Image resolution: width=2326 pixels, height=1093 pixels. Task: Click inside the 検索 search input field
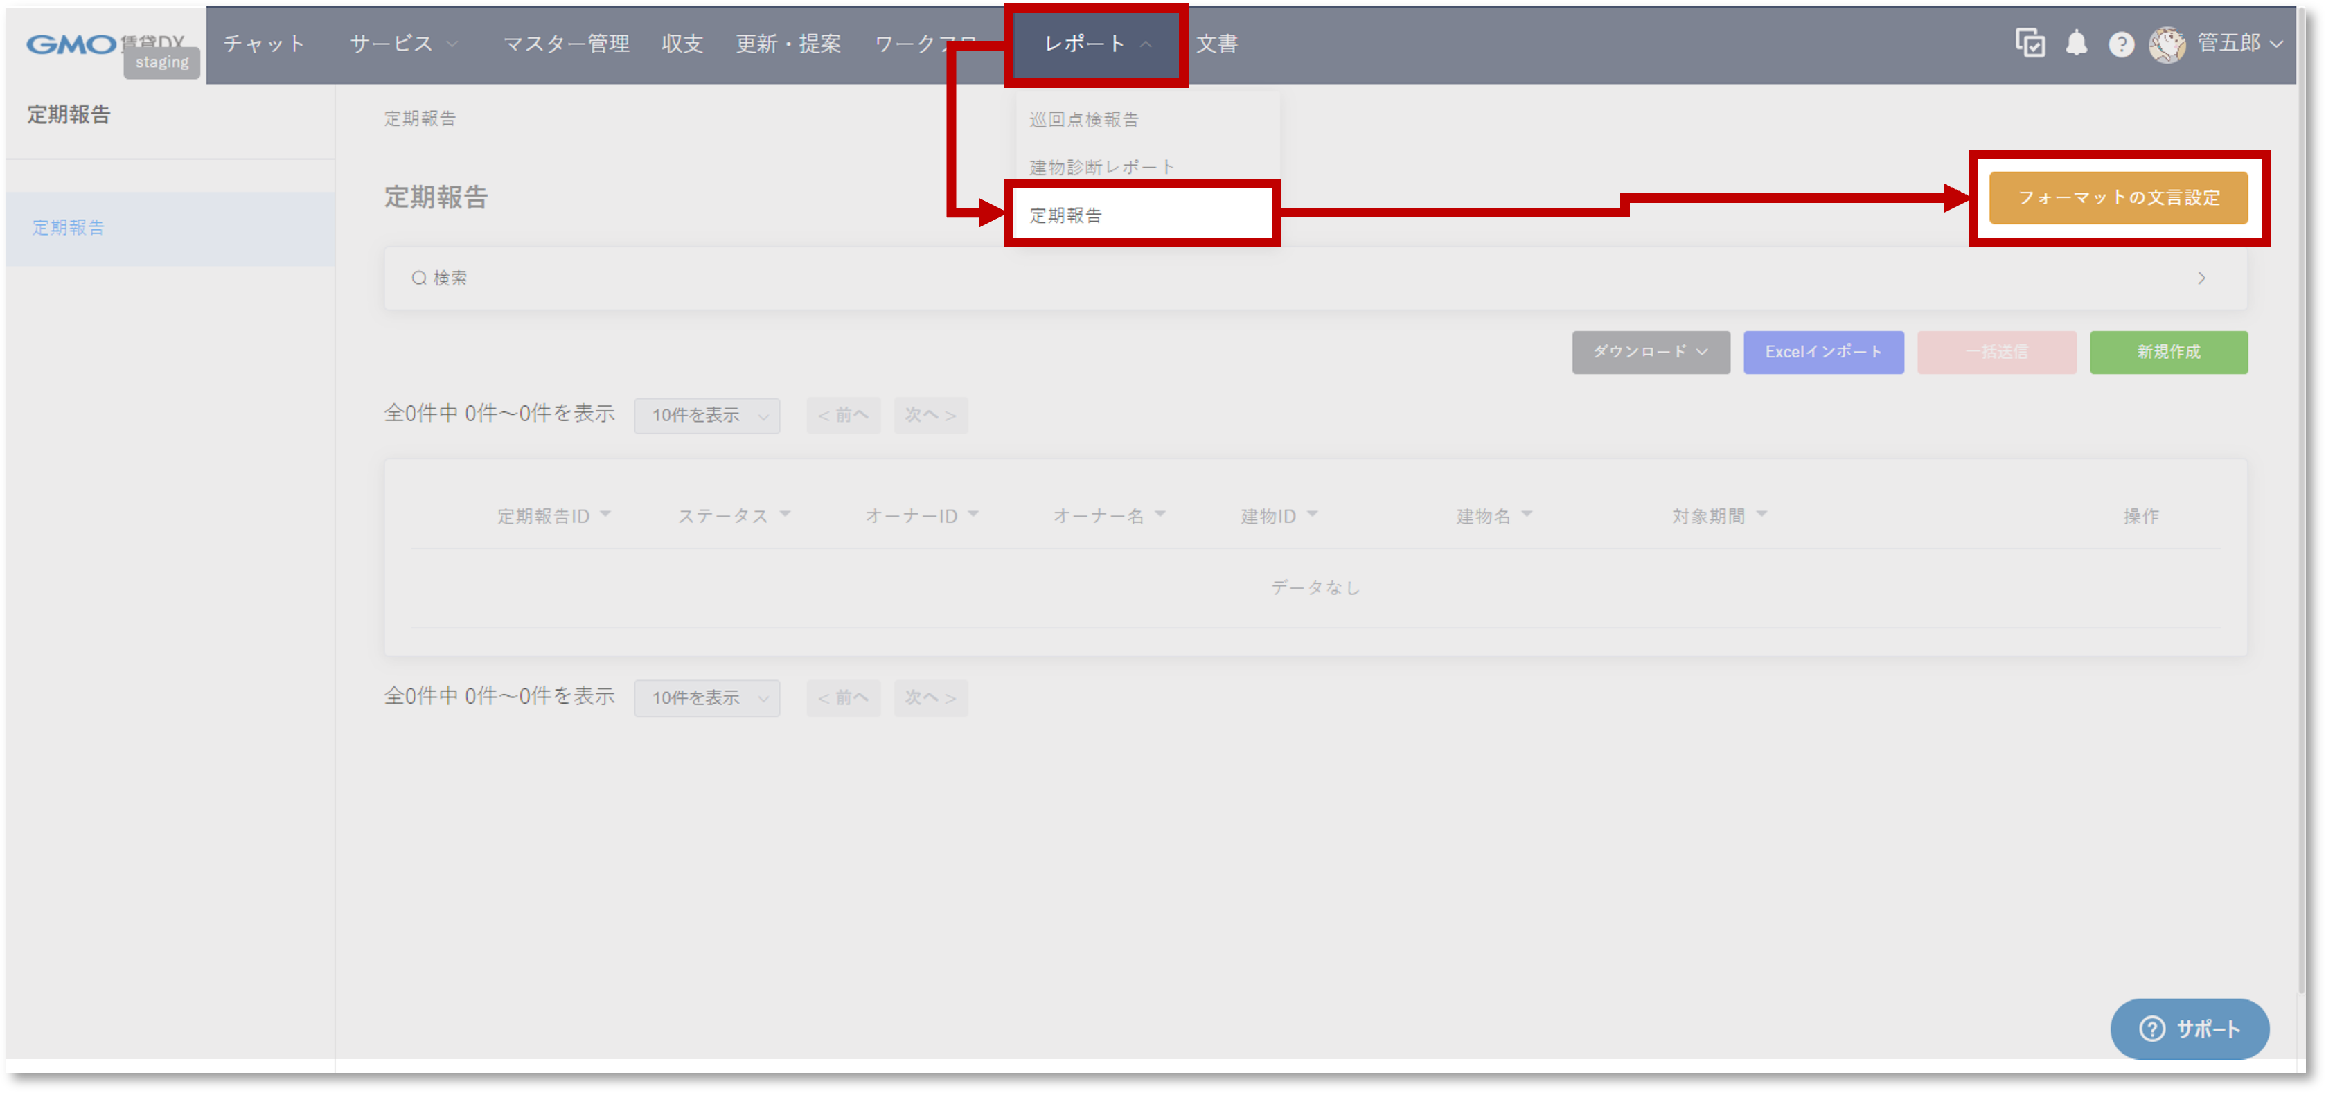coord(632,278)
